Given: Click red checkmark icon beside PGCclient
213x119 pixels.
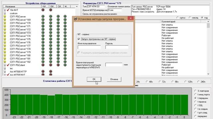Looking at the screenshot, I should tap(8, 65).
